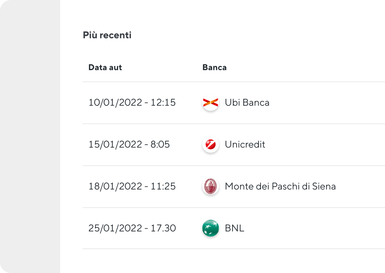This screenshot has width=385, height=273.
Task: Select the Unicredit bank name
Action: 245,144
